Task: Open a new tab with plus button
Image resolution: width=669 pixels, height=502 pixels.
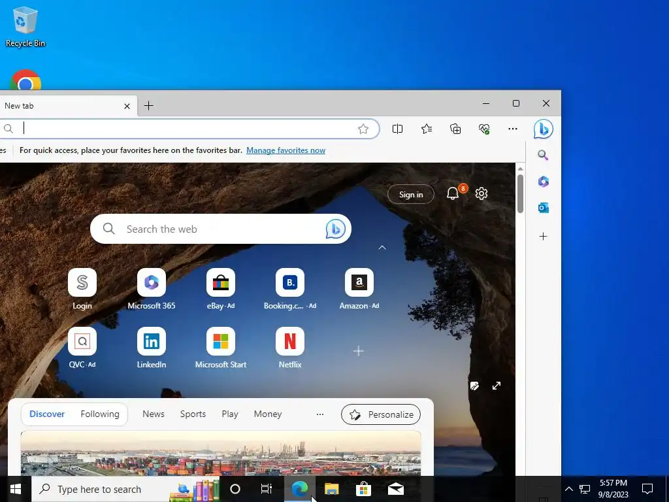Action: point(148,106)
